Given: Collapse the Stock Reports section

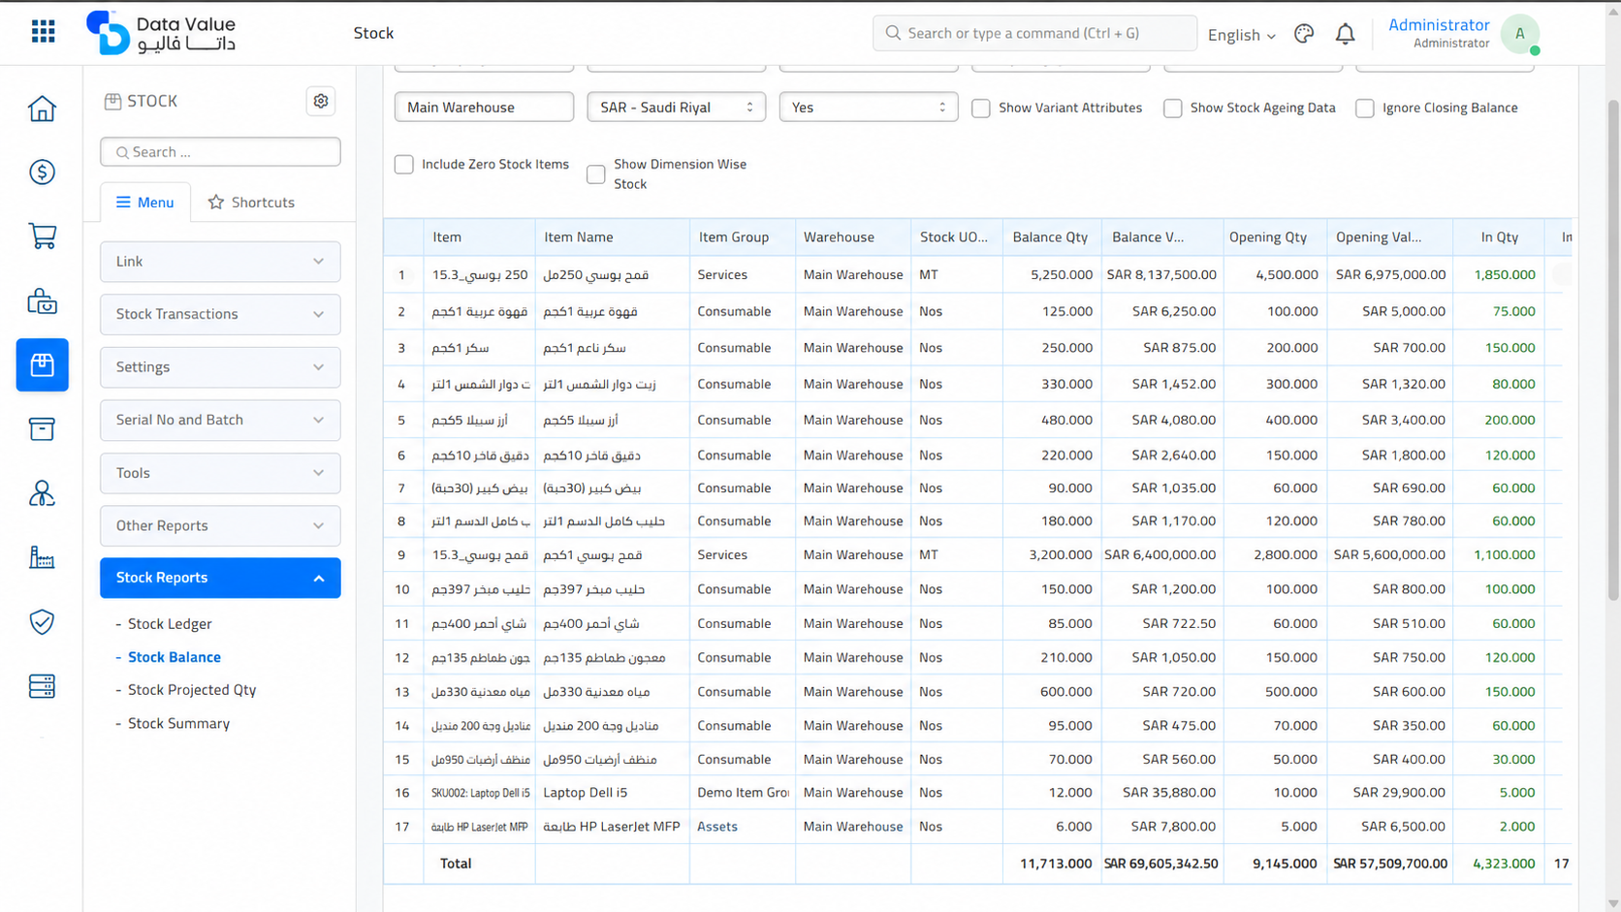Looking at the screenshot, I should coord(220,578).
